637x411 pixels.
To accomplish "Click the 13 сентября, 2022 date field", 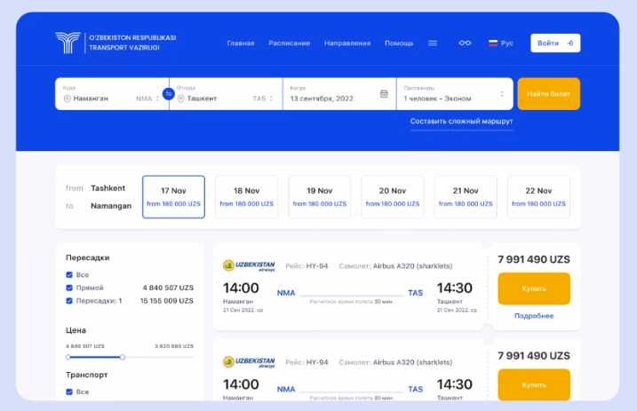I will [x=339, y=94].
